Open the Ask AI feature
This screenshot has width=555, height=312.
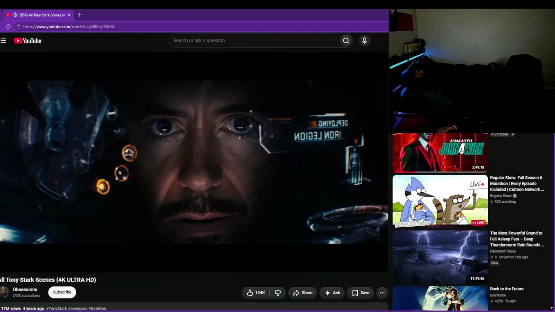[x=333, y=293]
